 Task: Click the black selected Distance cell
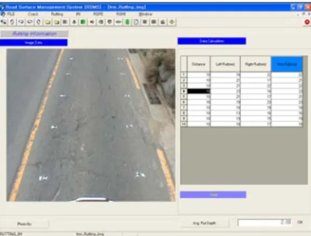click(x=198, y=91)
